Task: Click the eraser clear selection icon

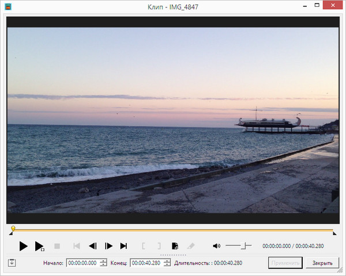Action: click(x=191, y=246)
